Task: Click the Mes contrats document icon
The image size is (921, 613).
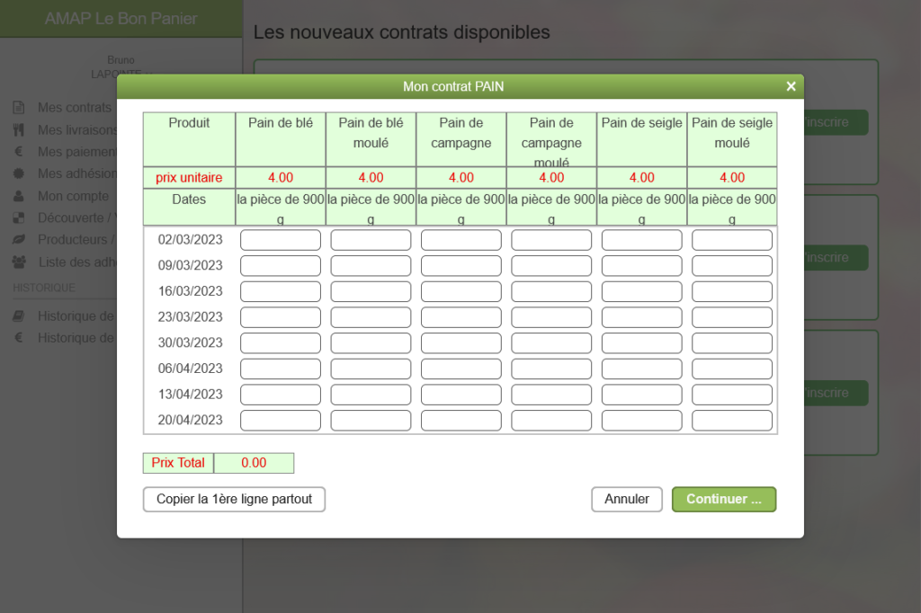Action: pyautogui.click(x=18, y=108)
